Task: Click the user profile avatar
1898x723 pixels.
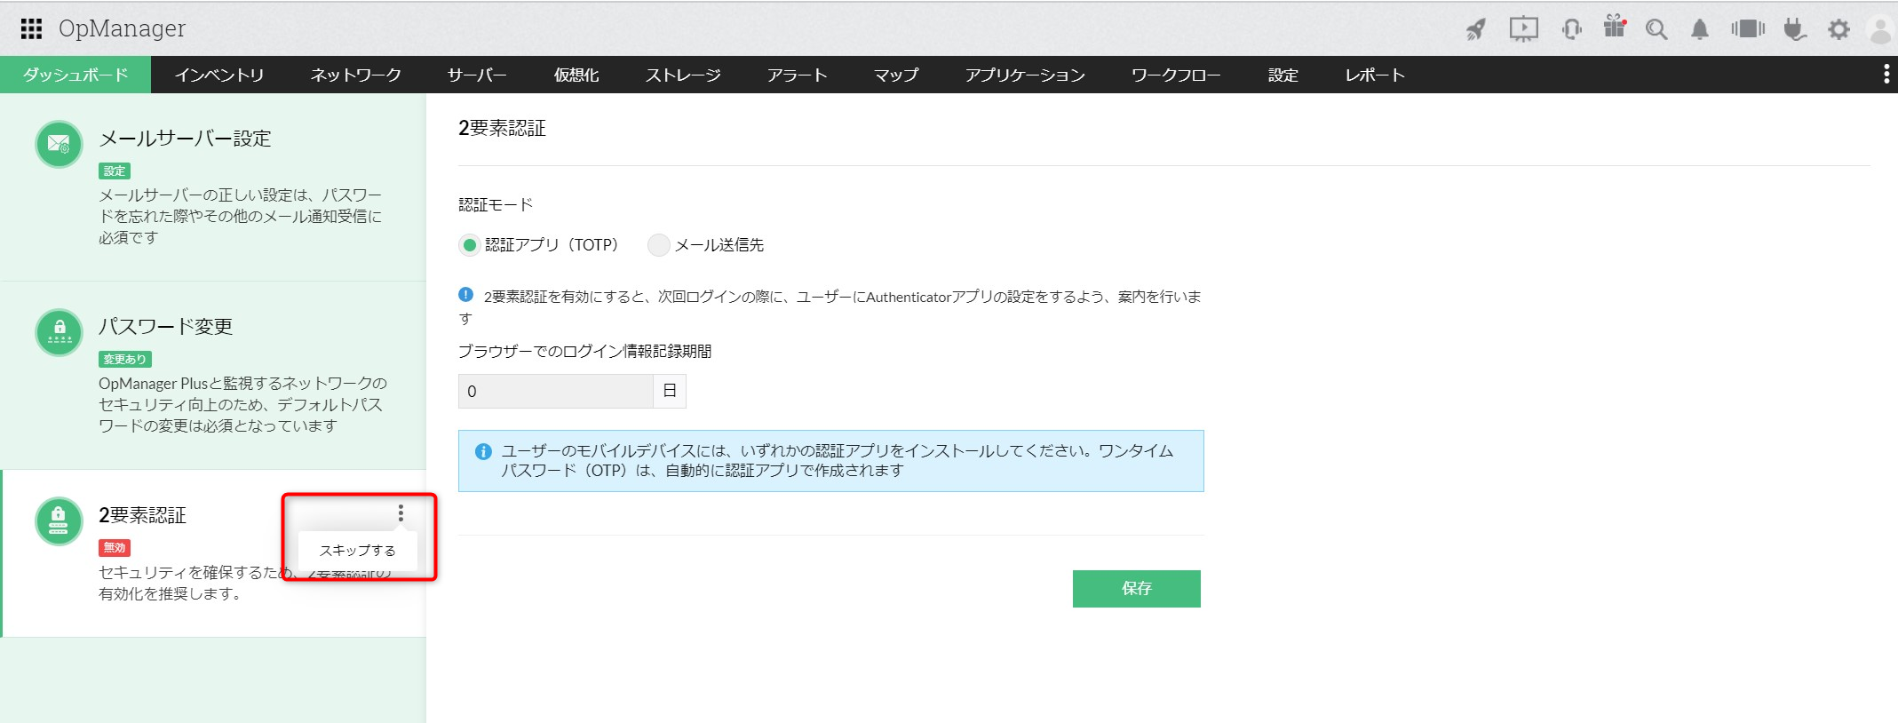Action: coord(1880,29)
